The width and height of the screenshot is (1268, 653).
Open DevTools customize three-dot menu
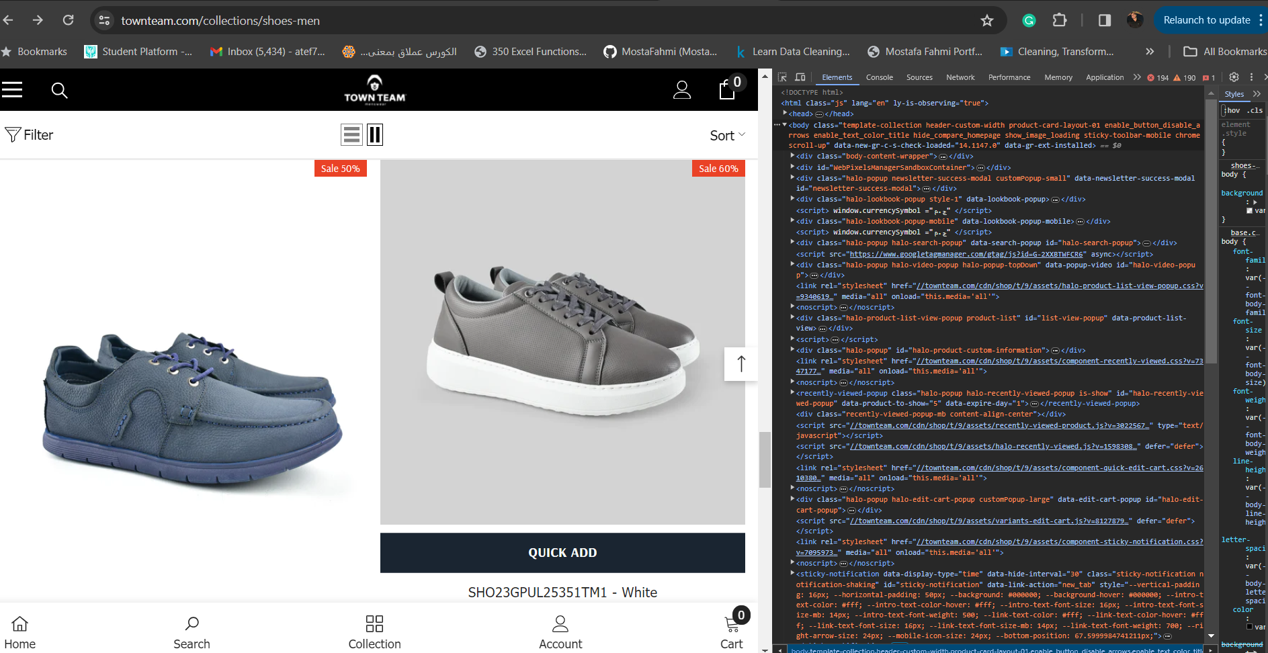(x=1251, y=77)
